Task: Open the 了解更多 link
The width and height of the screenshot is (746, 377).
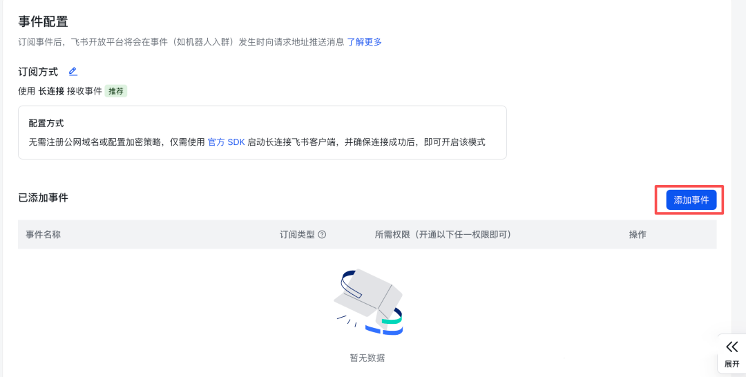Action: (364, 42)
